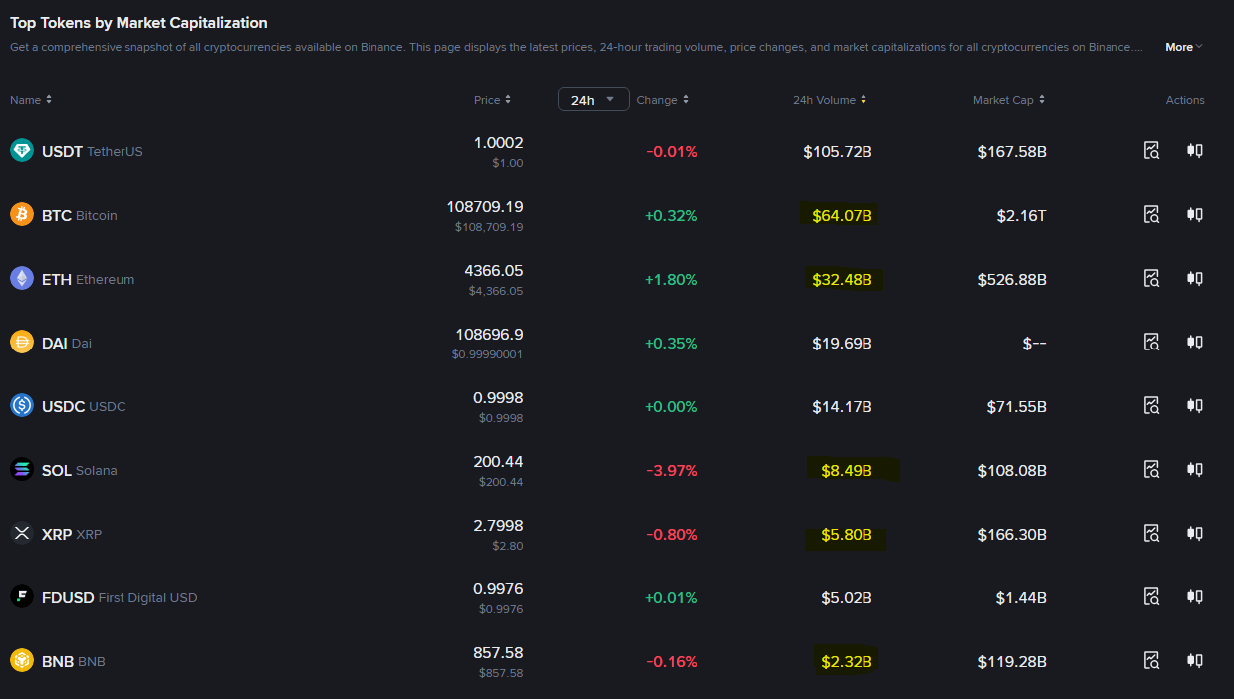Screen dimensions: 1234x699
Task: Open BNB trade candlestick icon
Action: point(1195,661)
